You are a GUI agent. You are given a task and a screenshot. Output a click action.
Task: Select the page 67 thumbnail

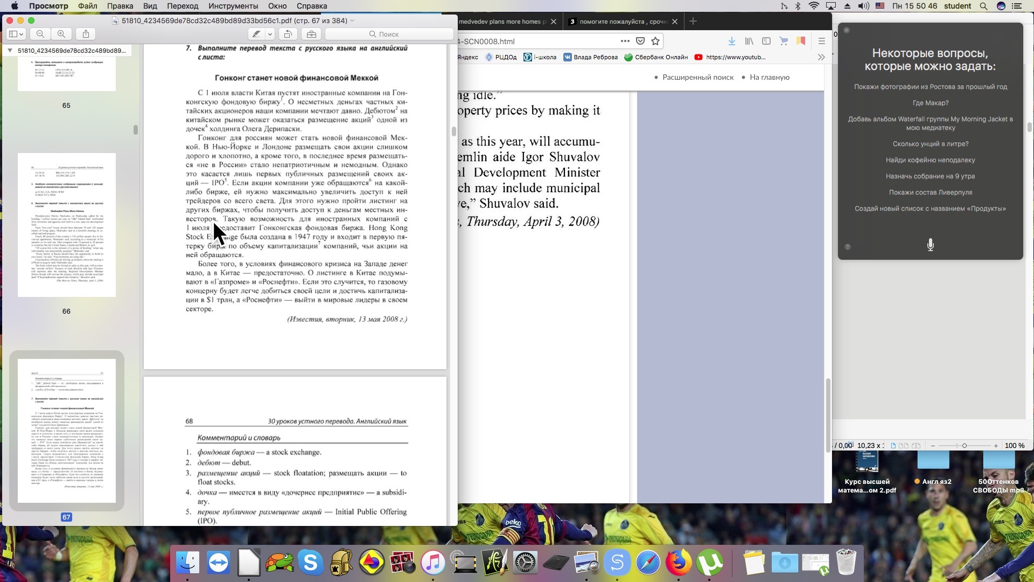click(x=67, y=431)
